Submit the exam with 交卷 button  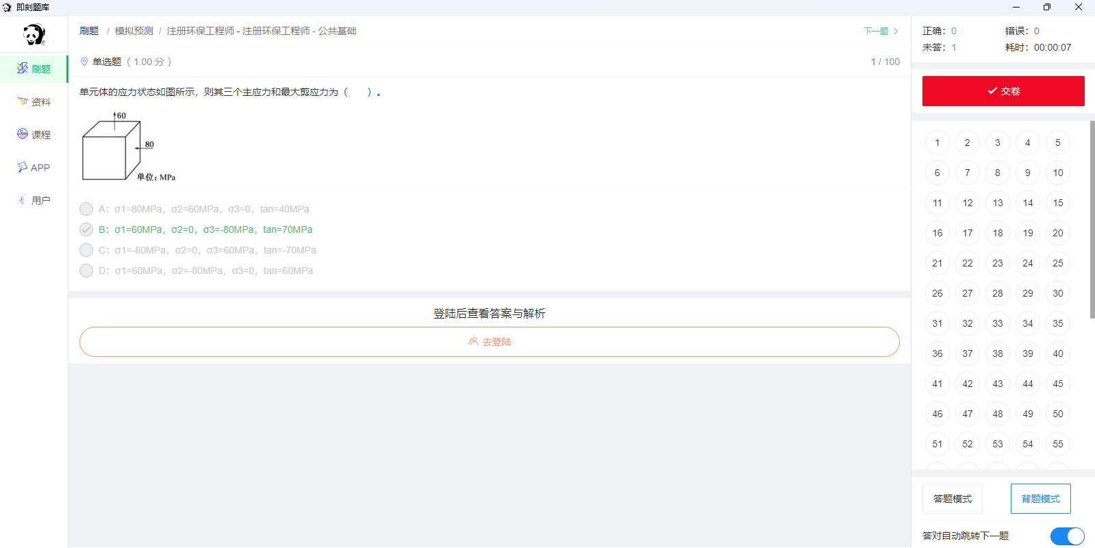1003,91
